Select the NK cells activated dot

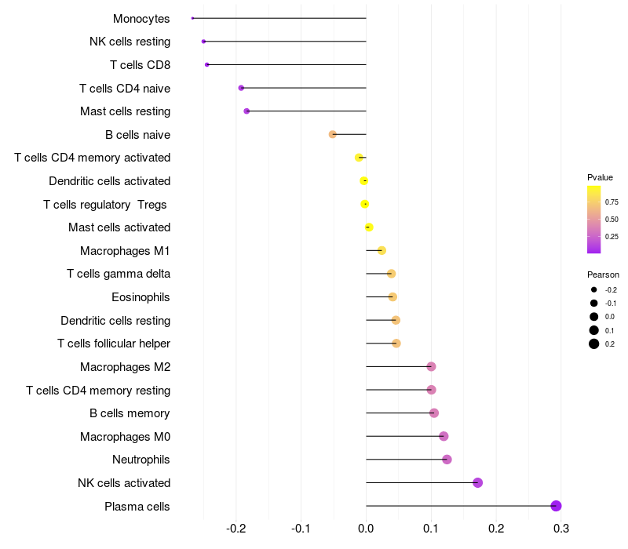(477, 482)
